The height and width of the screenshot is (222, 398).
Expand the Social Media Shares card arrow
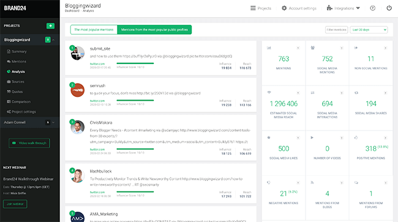click(385, 93)
